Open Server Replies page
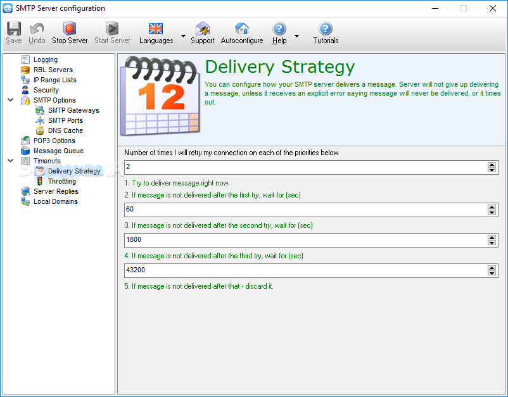The height and width of the screenshot is (397, 508). [56, 191]
